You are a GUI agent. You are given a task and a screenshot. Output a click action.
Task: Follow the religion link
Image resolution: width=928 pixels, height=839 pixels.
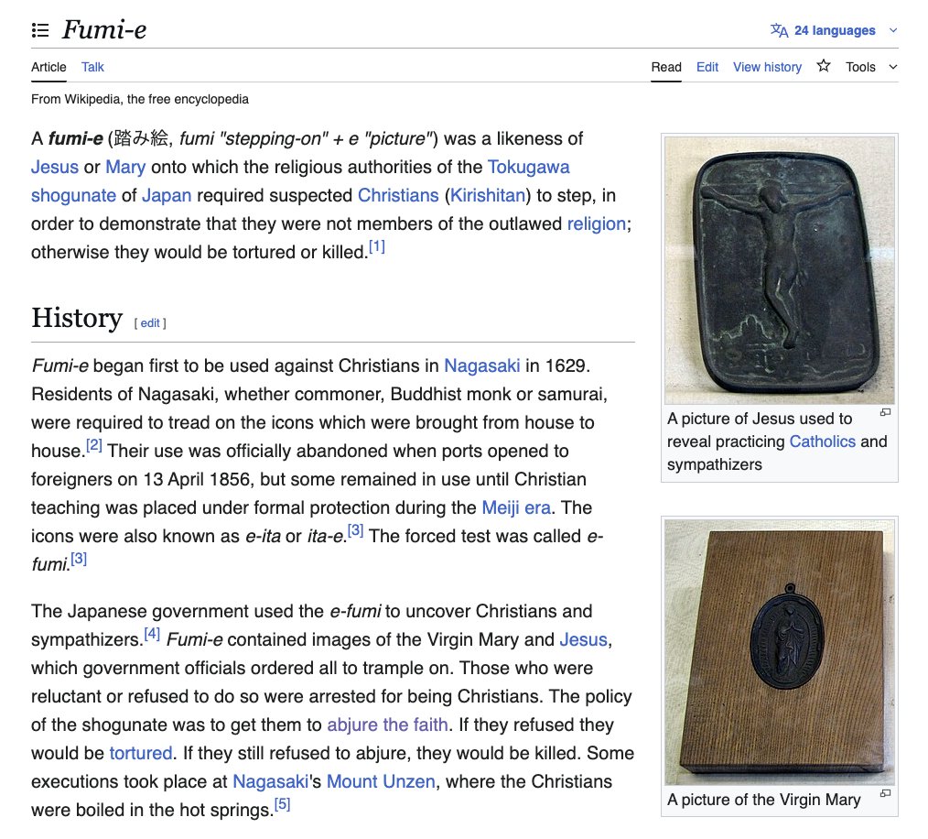597,224
